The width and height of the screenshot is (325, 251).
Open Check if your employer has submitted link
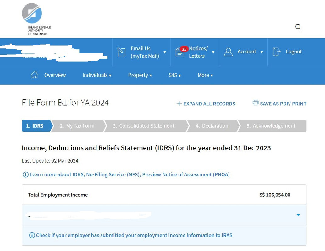[x=134, y=235]
